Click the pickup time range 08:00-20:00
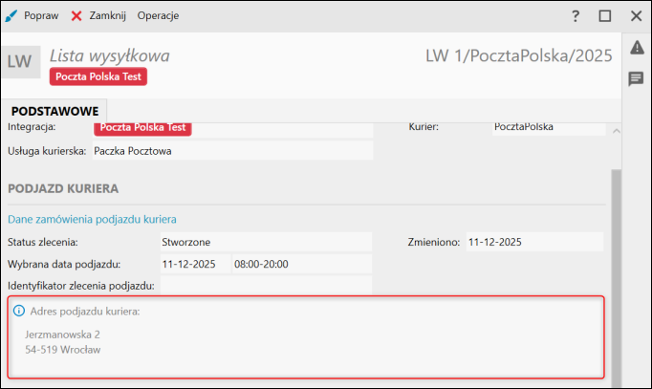This screenshot has width=652, height=389. 301,264
